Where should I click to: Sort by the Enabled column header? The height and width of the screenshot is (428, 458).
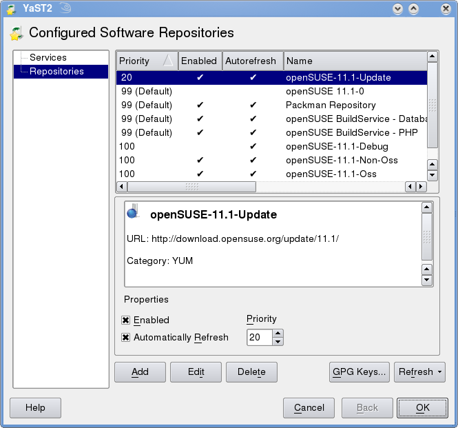[x=200, y=61]
